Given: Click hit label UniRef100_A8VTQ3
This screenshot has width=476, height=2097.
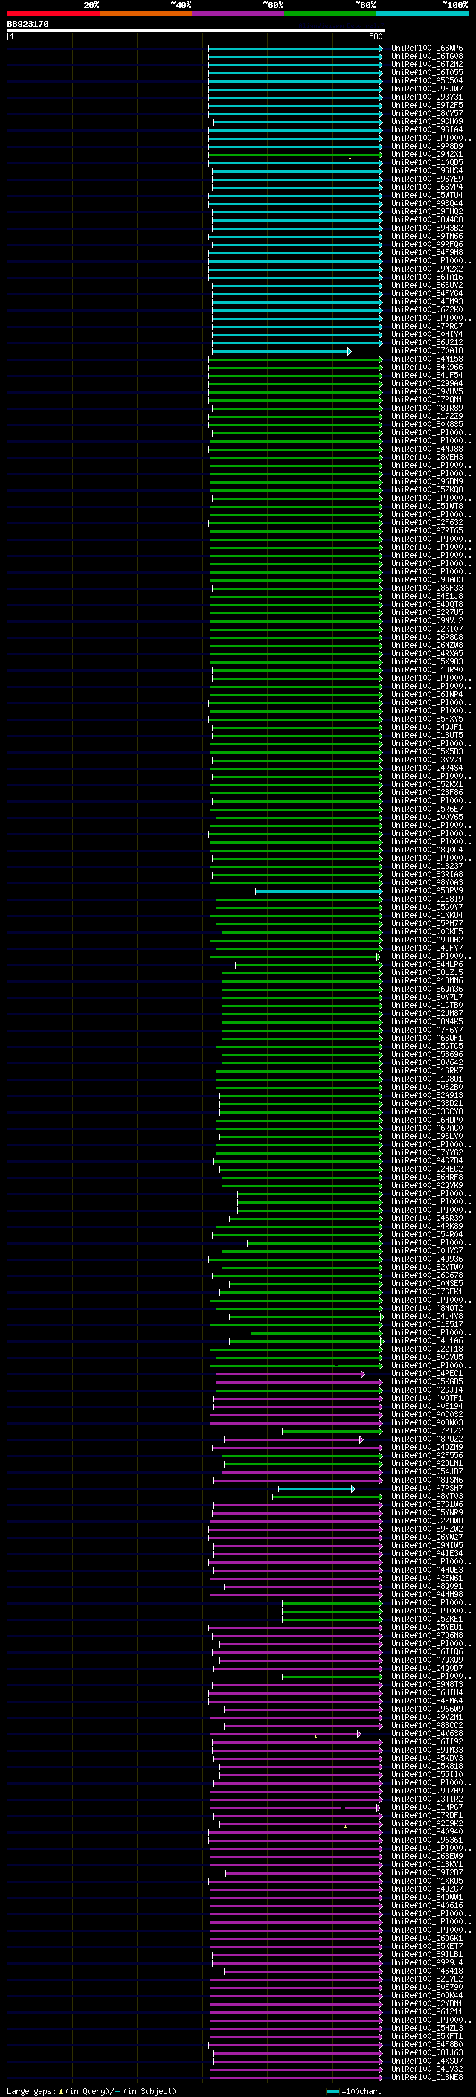Looking at the screenshot, I should 427,1497.
